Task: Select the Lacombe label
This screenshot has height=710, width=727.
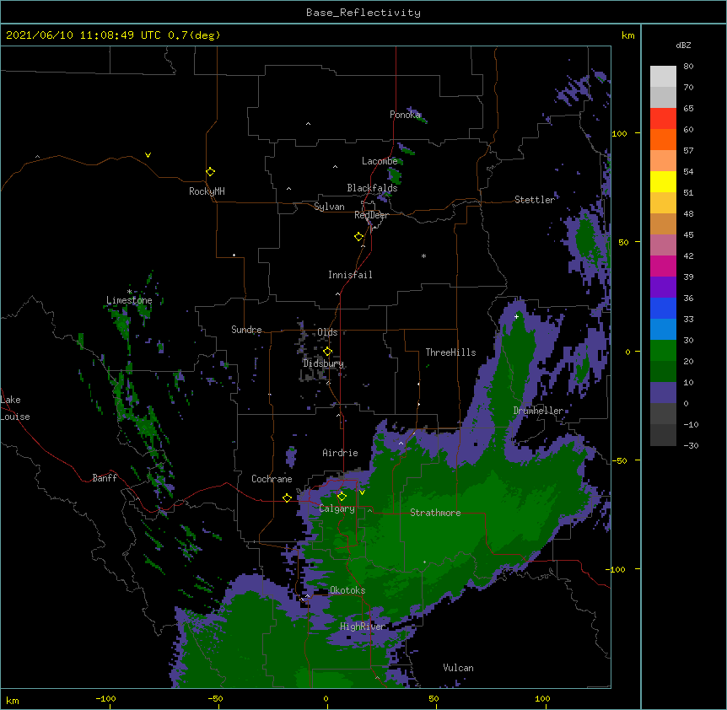Action: point(380,161)
